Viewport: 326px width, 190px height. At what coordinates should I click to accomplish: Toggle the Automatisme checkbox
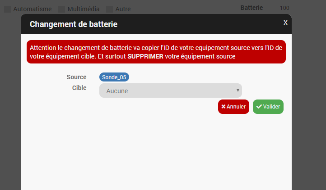click(8, 9)
